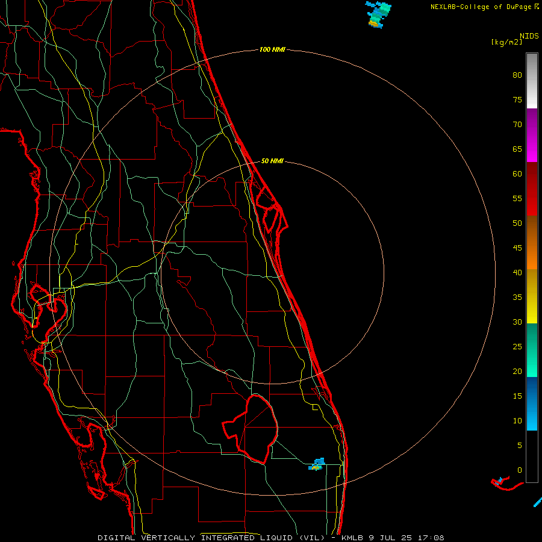Click the 40 value on the color scale
This screenshot has width=542, height=542.
517,273
